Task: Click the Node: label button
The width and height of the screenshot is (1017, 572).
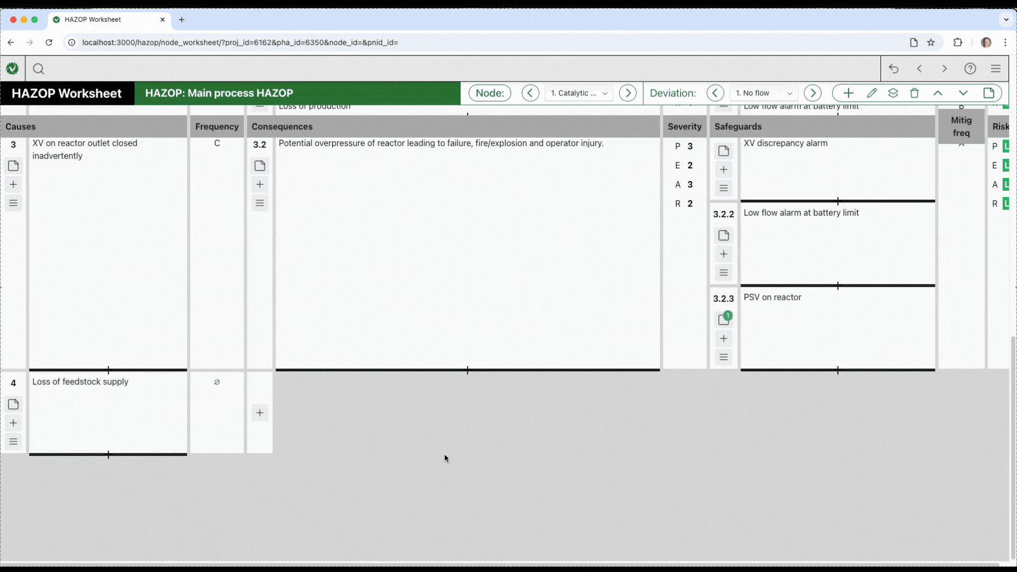Action: point(489,93)
